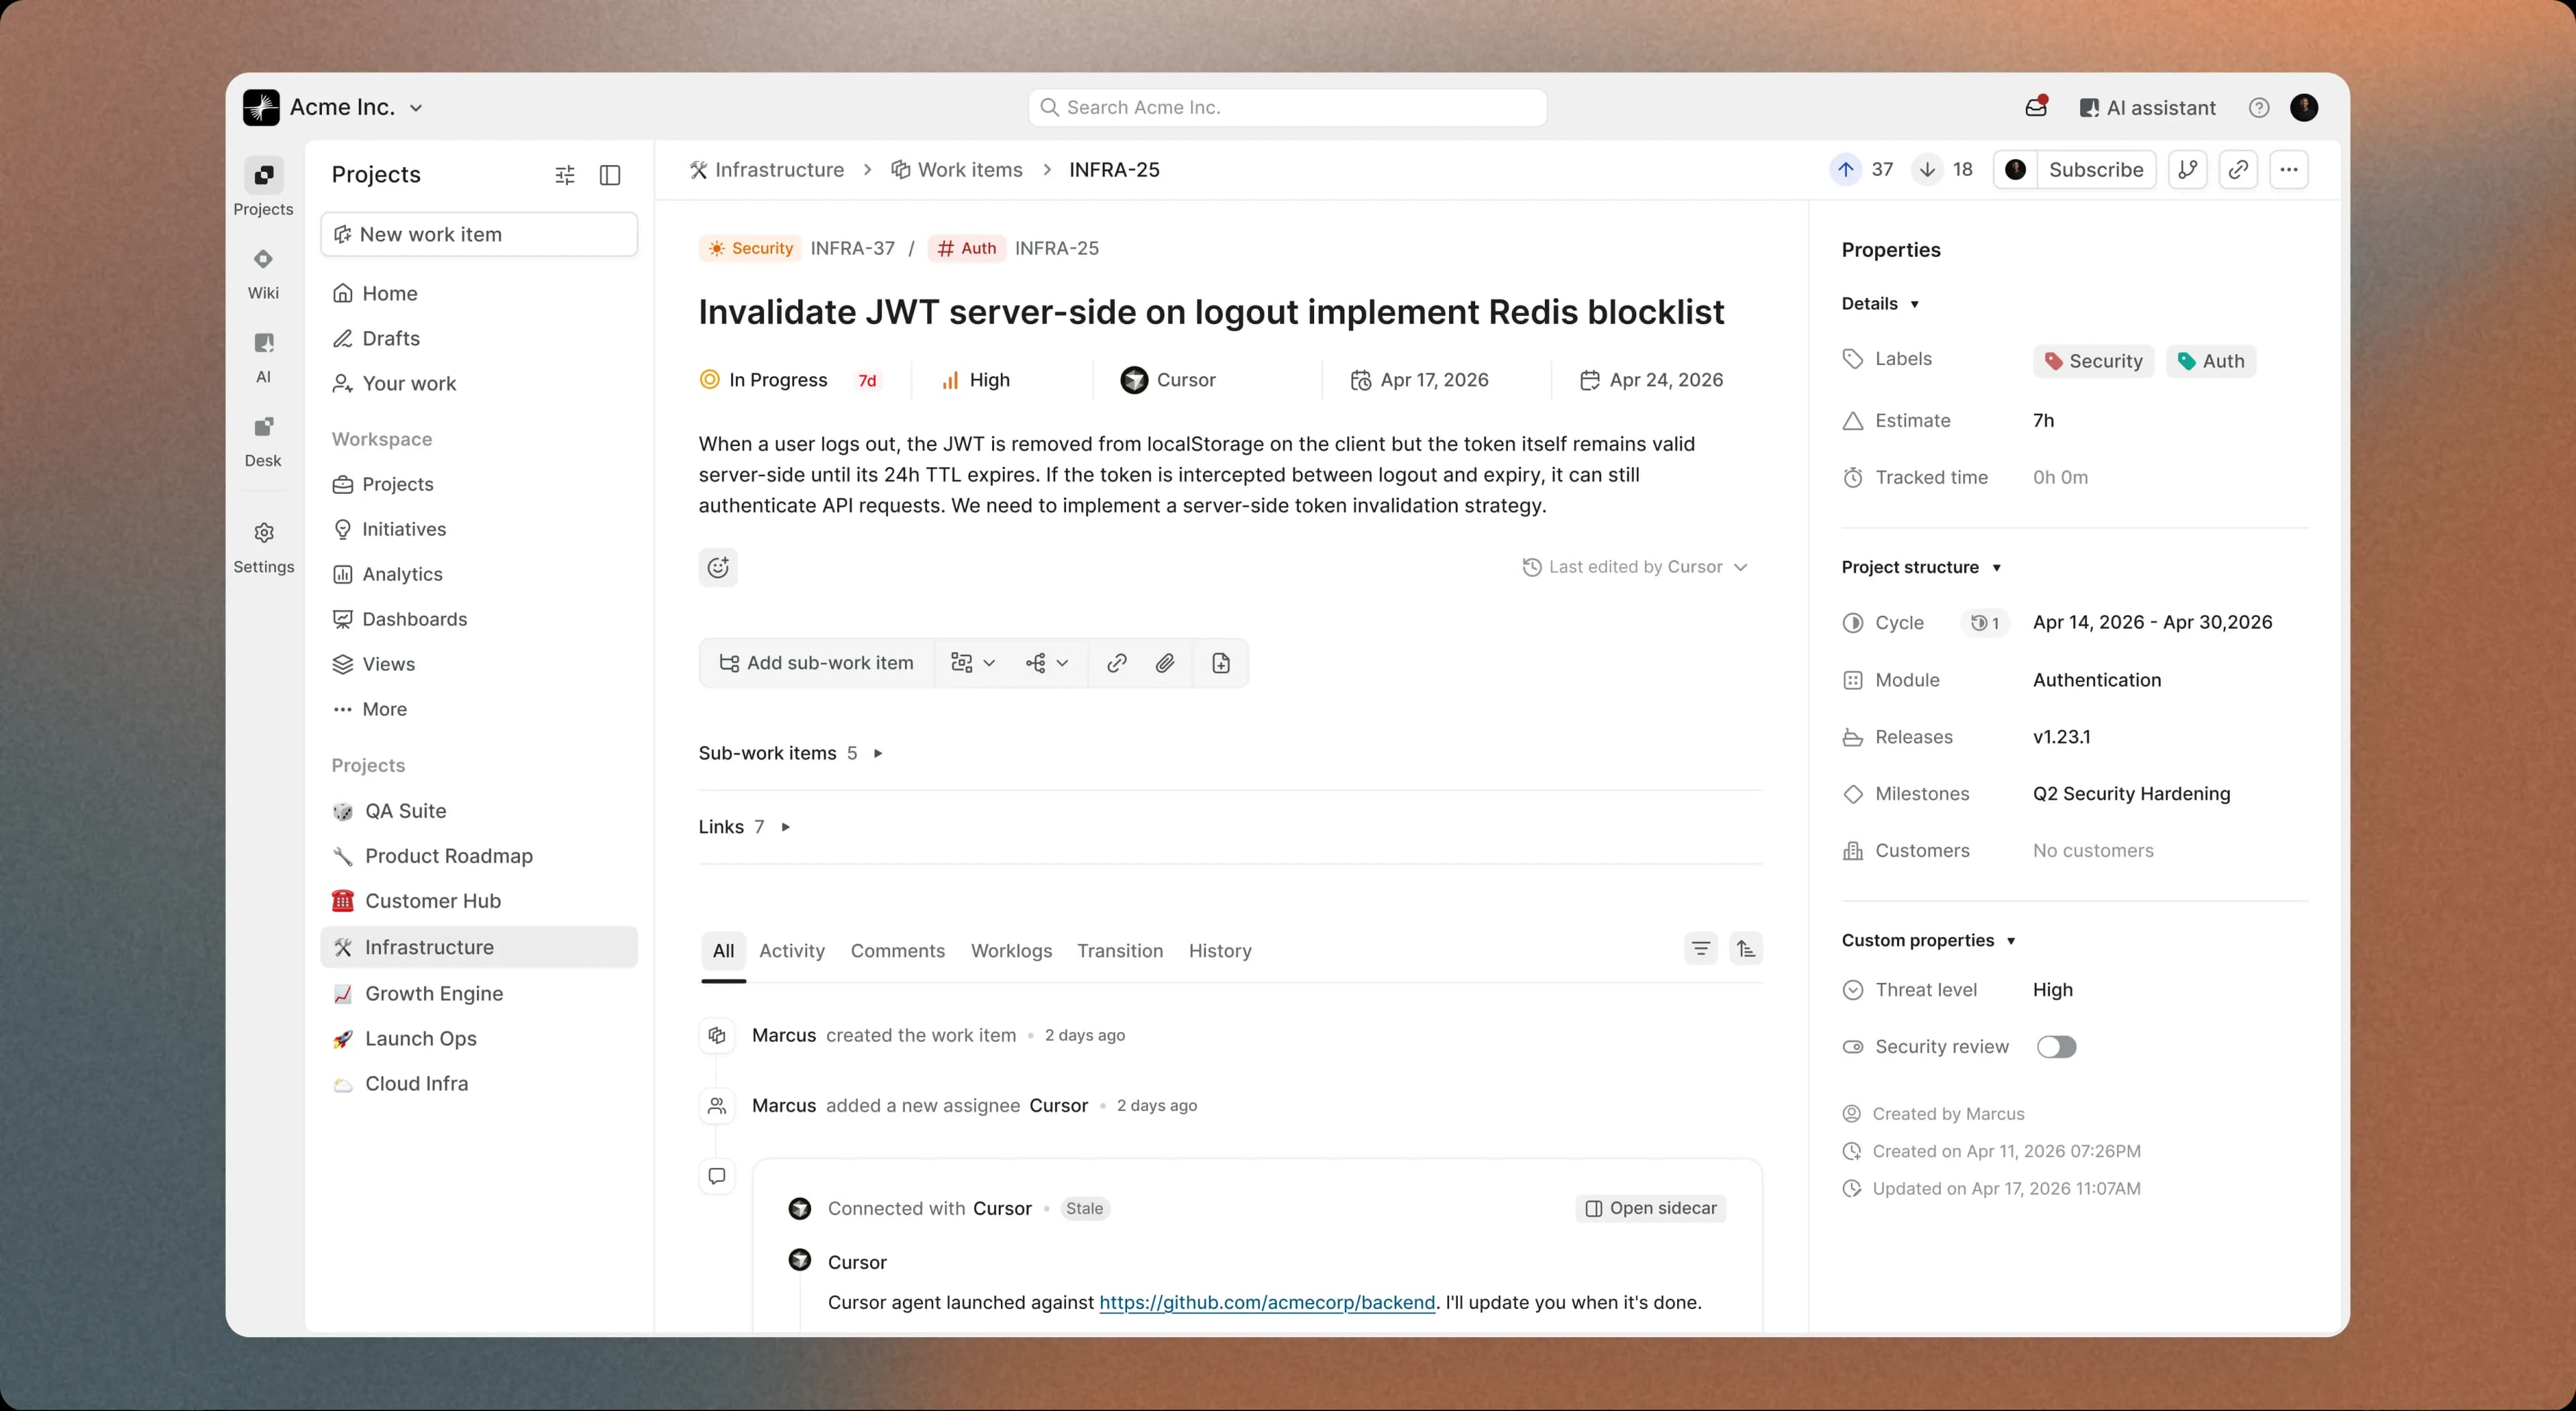
Task: Switch to the Transition tab
Action: pos(1120,951)
